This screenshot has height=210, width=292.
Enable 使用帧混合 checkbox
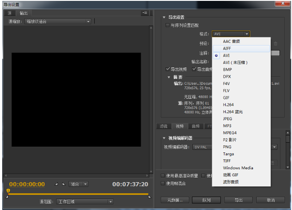coord(163,183)
